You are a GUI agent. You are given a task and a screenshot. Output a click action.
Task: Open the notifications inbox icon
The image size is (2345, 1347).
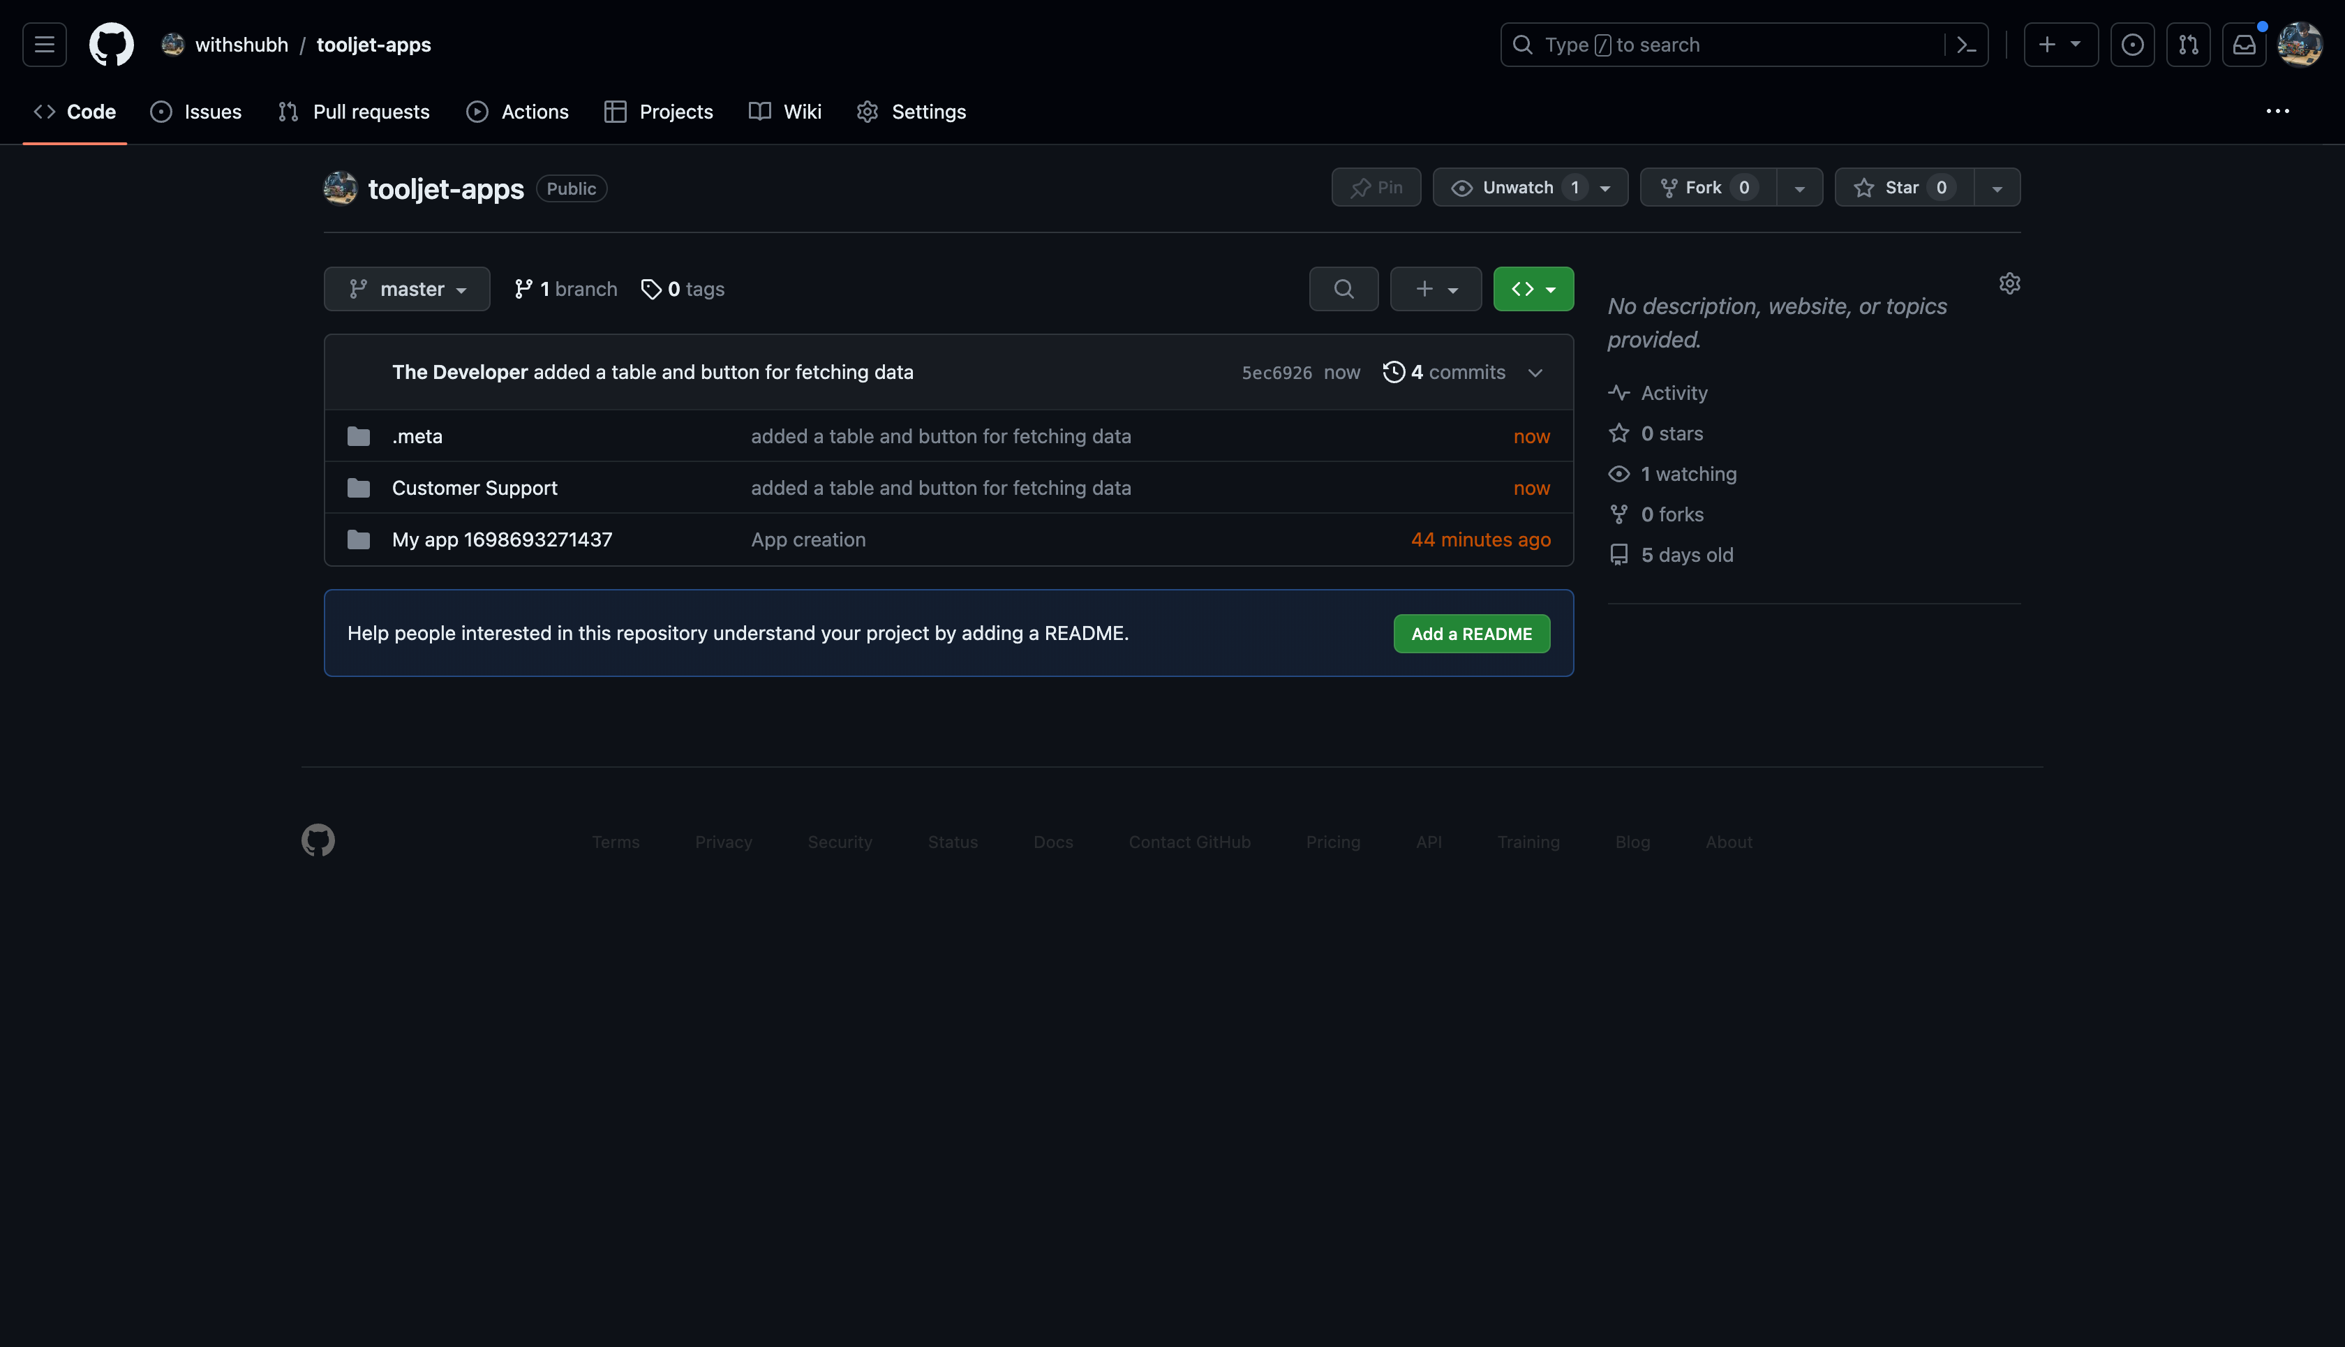(2243, 45)
